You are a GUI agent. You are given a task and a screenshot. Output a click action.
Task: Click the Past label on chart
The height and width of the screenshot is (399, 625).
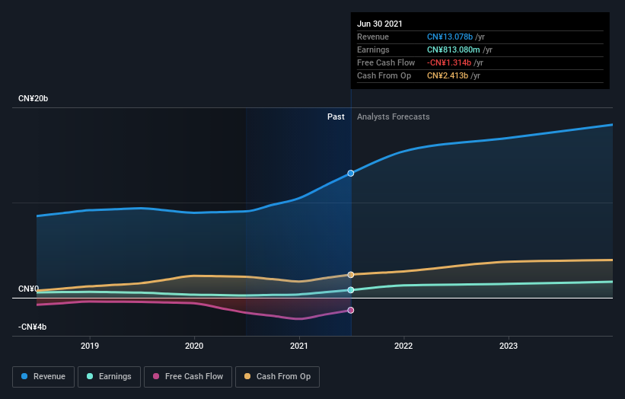point(336,117)
